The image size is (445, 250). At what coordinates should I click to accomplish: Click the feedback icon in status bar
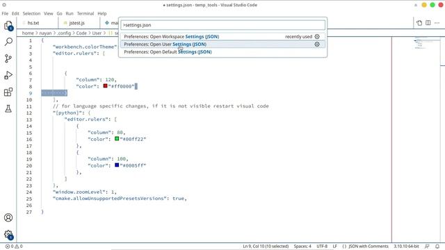pyautogui.click(x=427, y=247)
